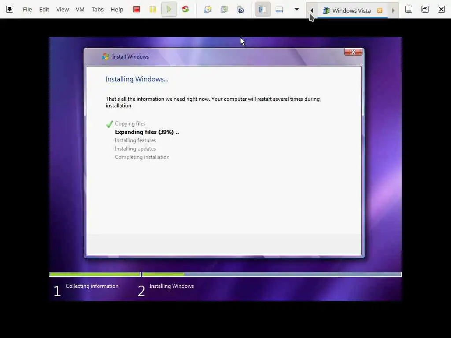Restore the VMware window size
Screen dimensions: 451x338
click(425, 10)
